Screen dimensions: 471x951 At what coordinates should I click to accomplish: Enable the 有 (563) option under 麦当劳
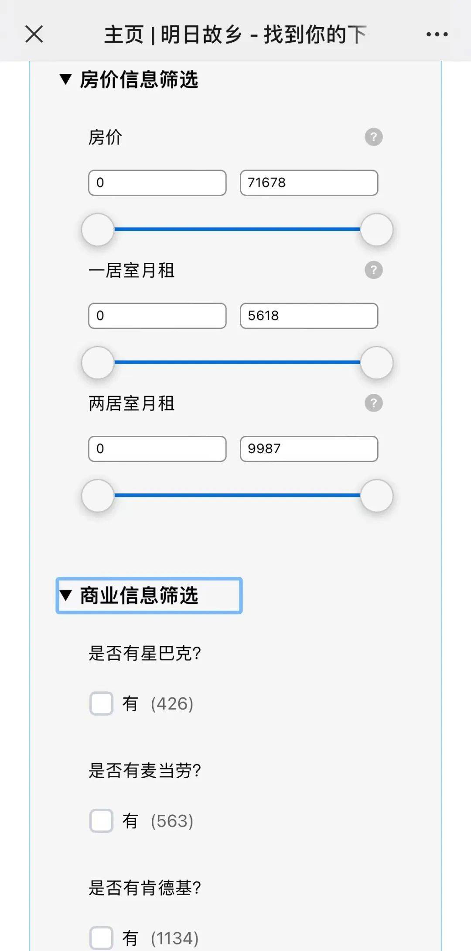[x=101, y=821]
